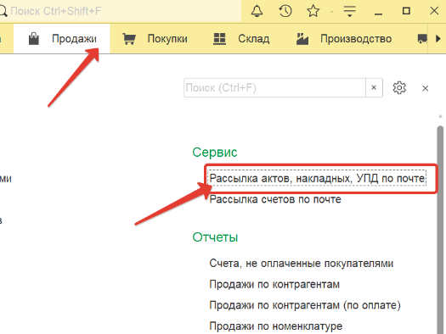Open the Производство section tab
Image resolution: width=446 pixels, height=334 pixels.
pos(343,39)
